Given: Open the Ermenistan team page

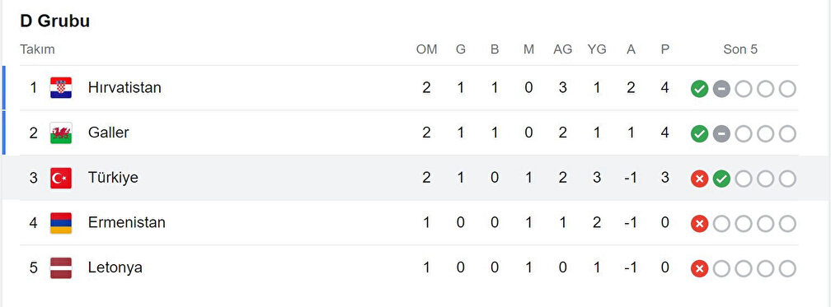Looking at the screenshot, I should (x=127, y=223).
